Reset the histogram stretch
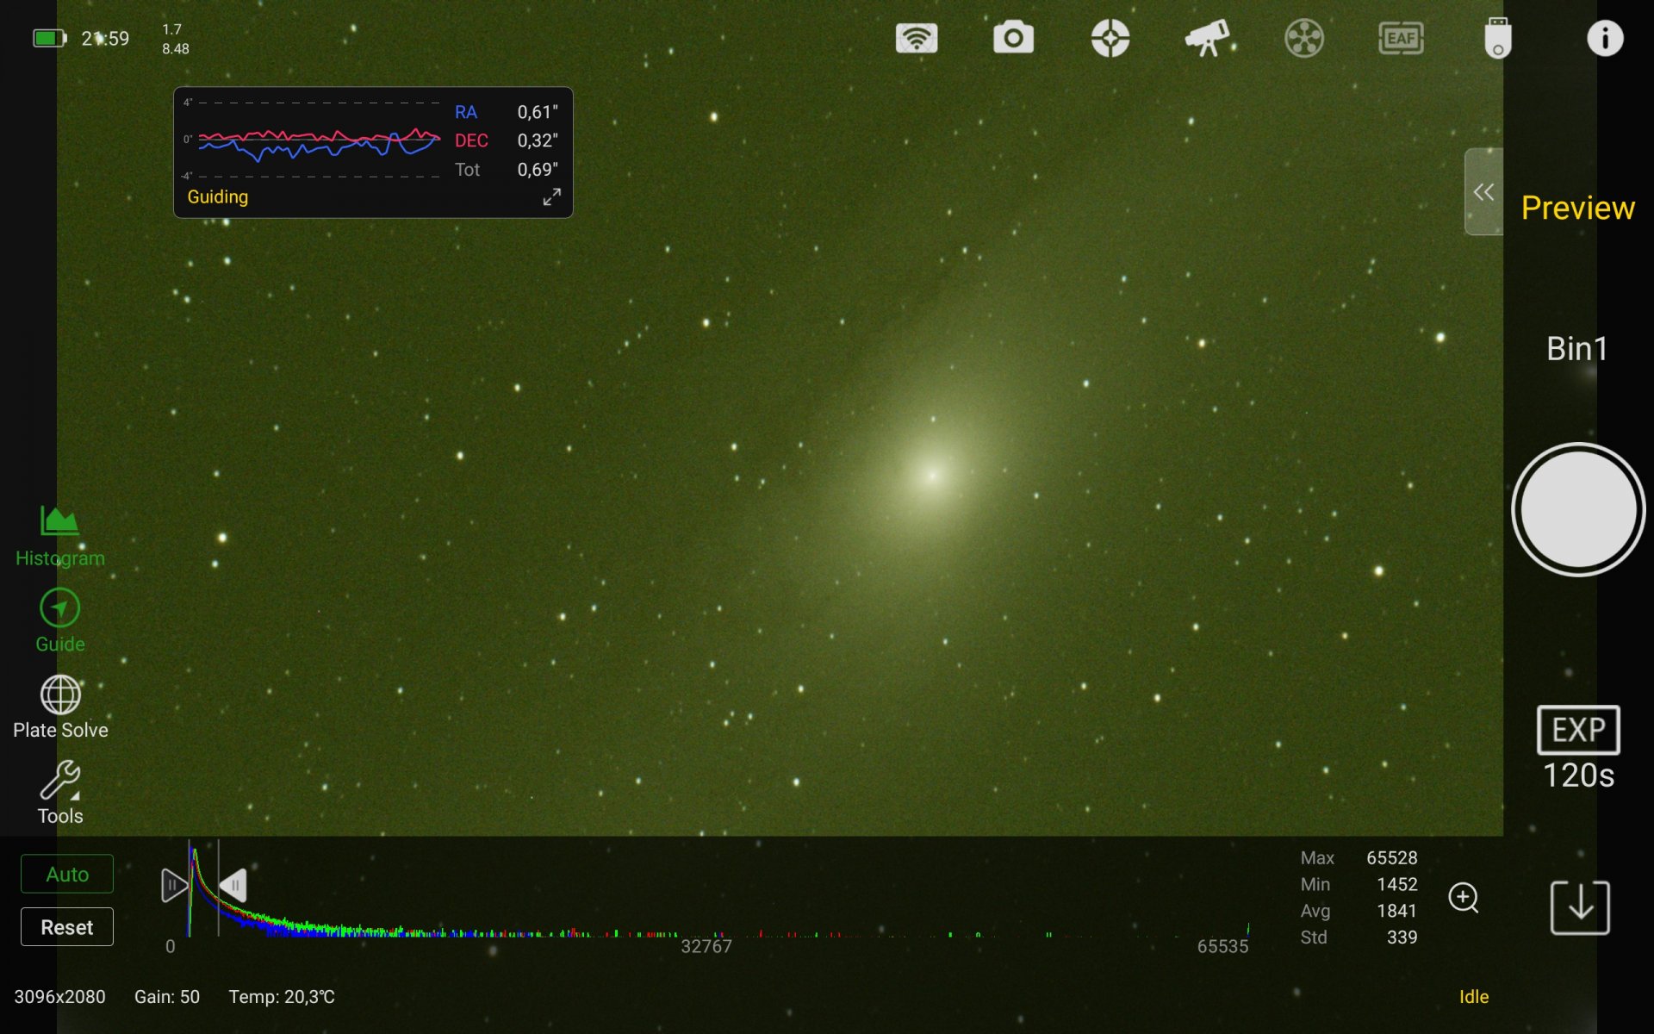 click(67, 927)
